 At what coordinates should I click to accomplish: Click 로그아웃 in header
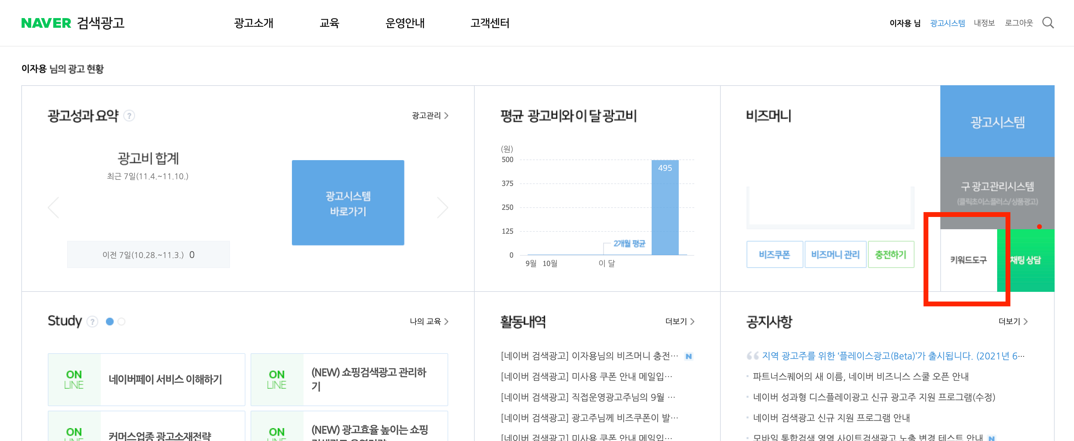(1018, 23)
